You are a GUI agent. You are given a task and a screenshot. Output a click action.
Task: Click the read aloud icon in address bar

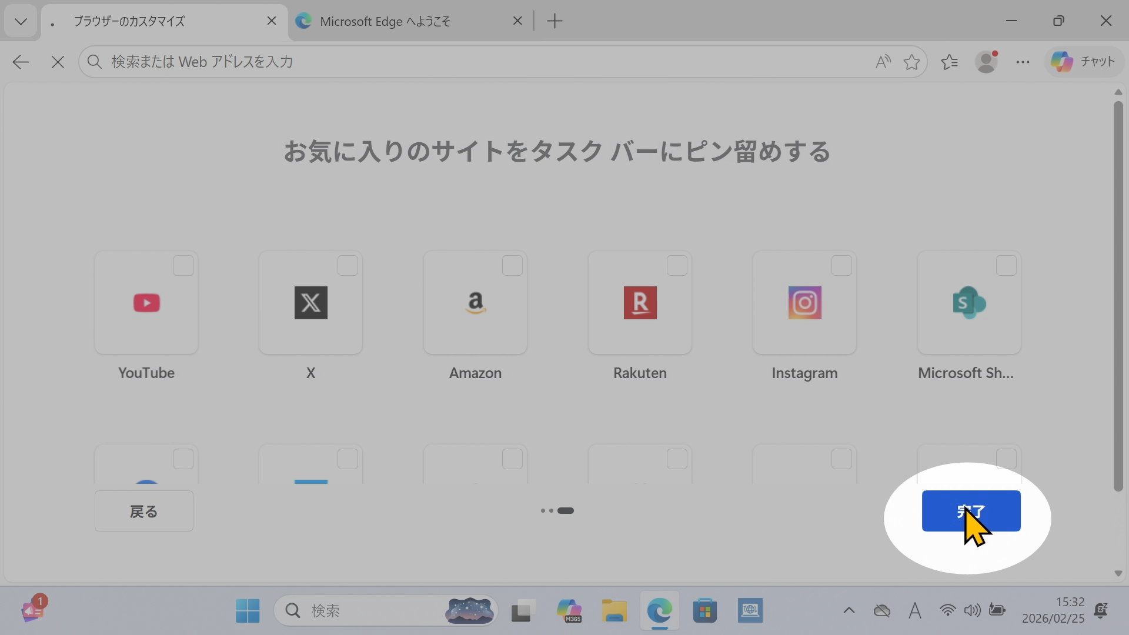[883, 62]
